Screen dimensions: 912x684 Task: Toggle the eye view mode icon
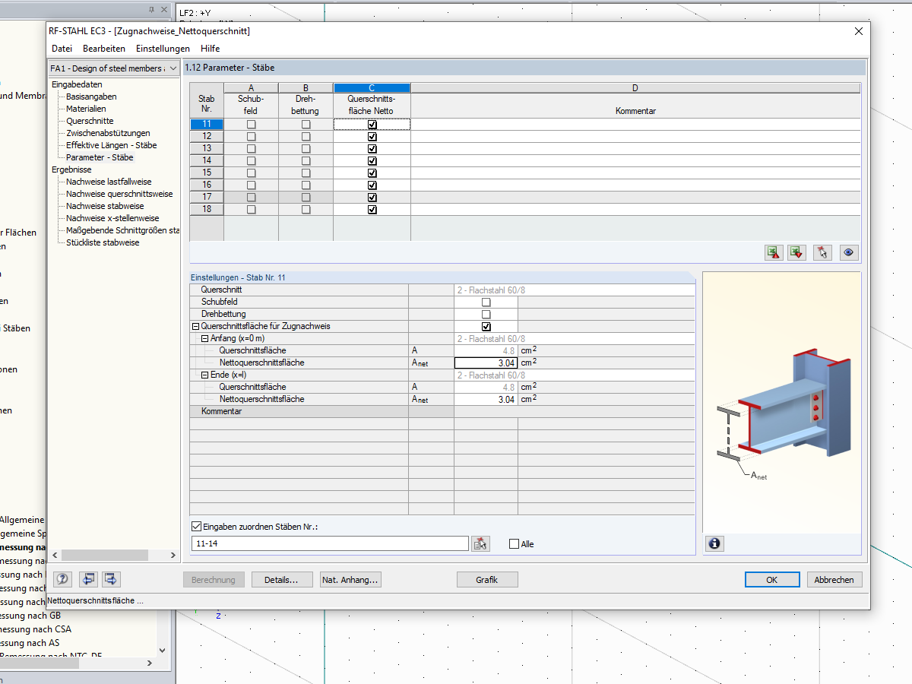(849, 253)
